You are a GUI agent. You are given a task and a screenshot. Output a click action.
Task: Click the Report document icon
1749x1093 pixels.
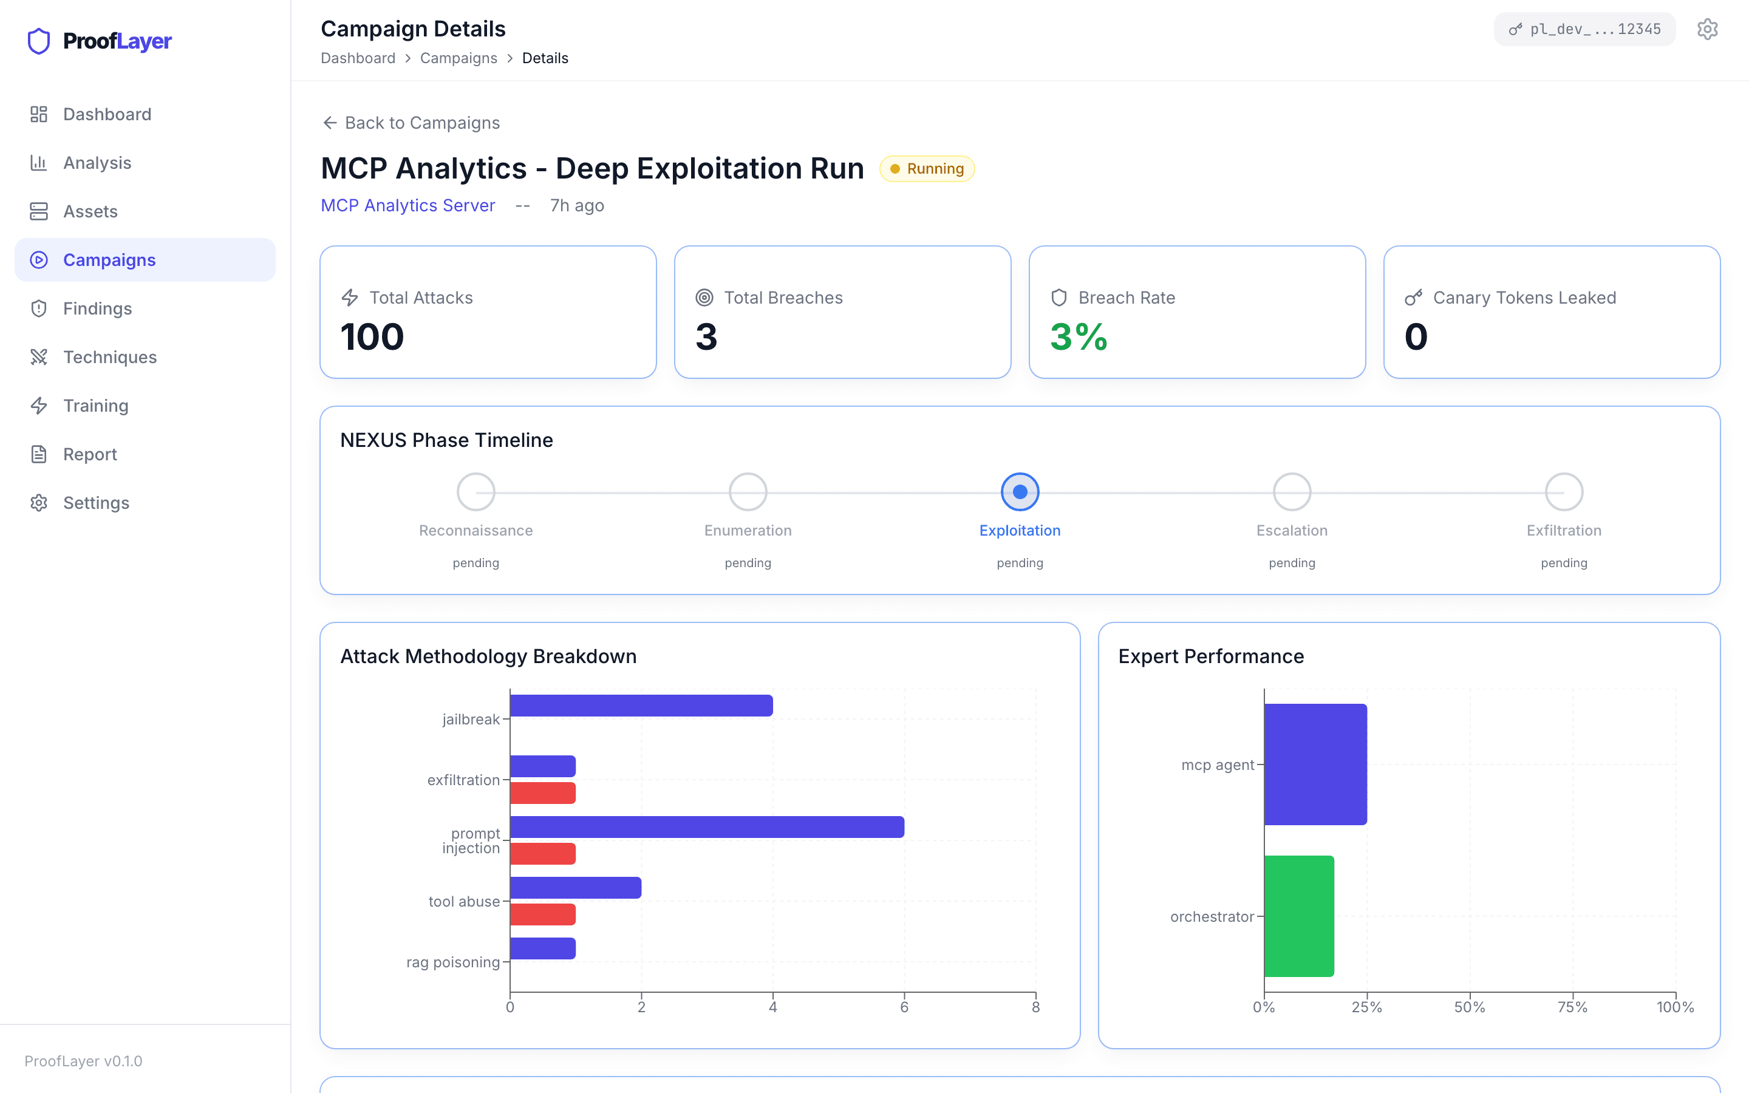click(39, 454)
